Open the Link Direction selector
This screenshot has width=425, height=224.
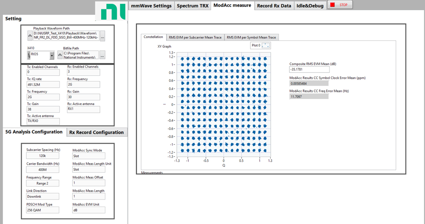point(42,197)
